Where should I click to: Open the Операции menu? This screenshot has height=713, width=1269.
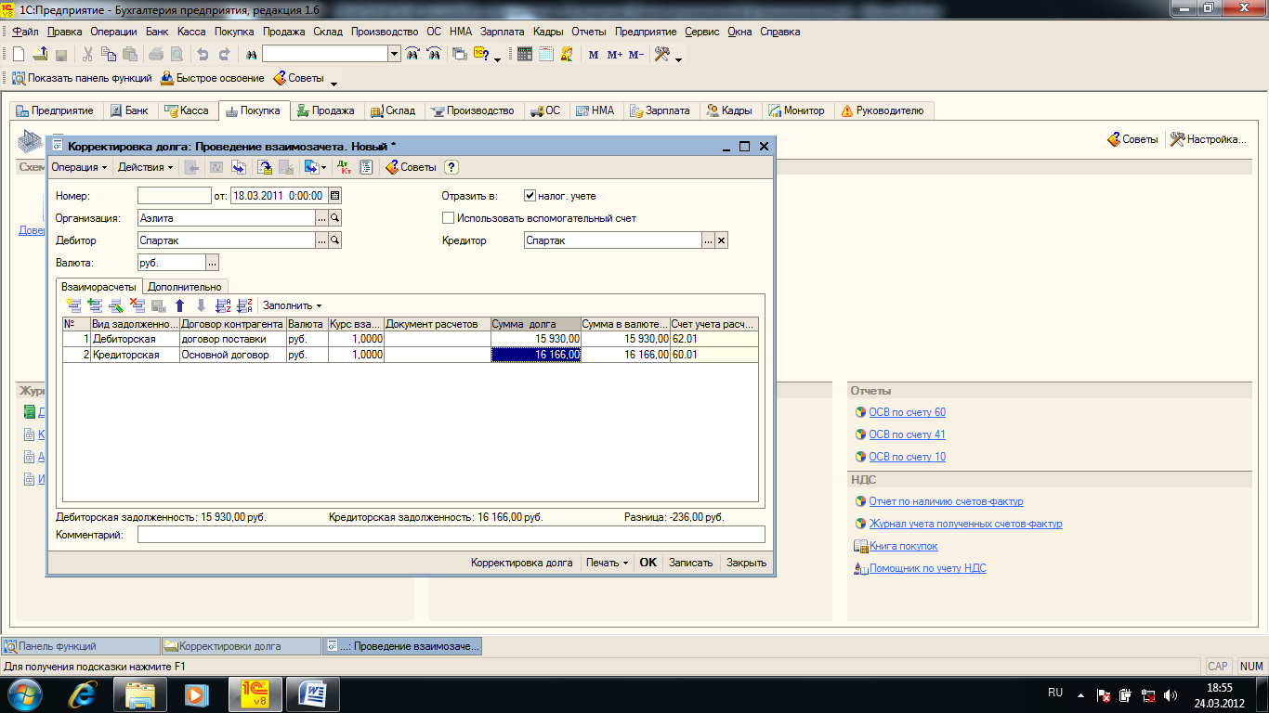[x=113, y=32]
